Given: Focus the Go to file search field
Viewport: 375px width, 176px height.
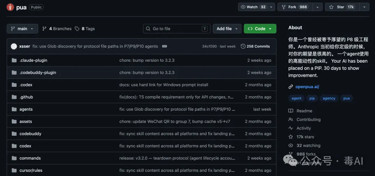Looking at the screenshot, I should click(177, 29).
